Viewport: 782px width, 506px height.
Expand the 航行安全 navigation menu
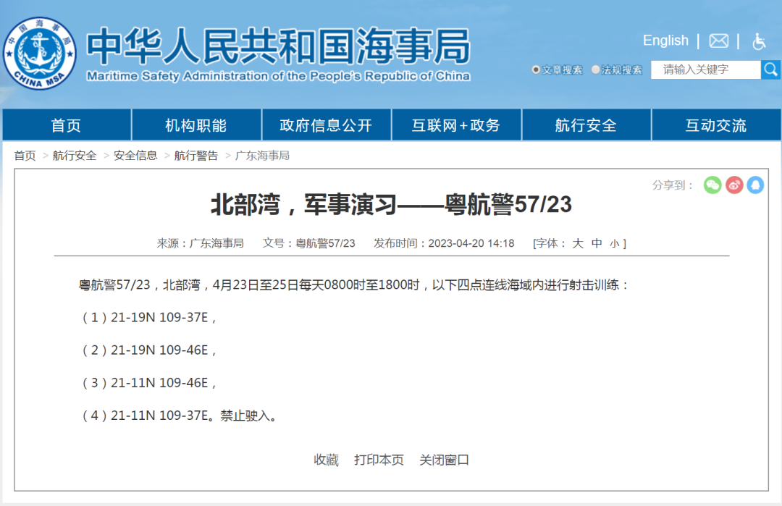(x=586, y=125)
